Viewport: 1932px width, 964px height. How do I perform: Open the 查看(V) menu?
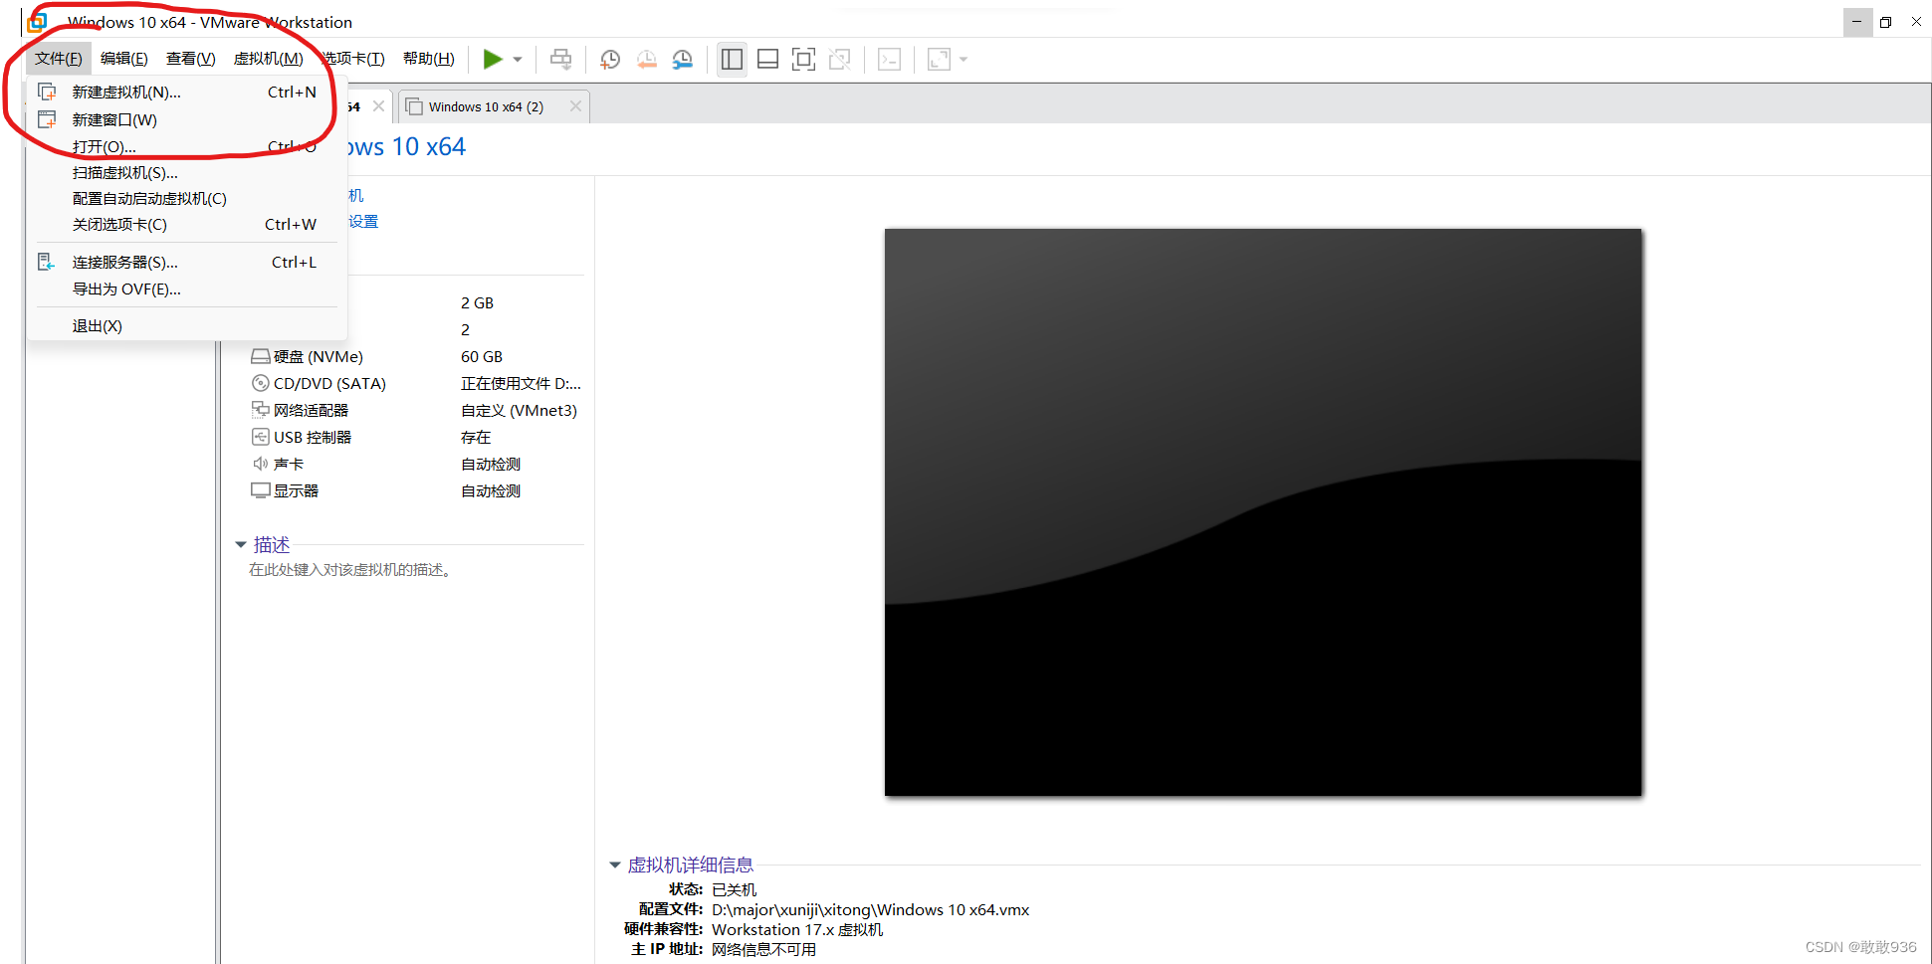point(190,59)
